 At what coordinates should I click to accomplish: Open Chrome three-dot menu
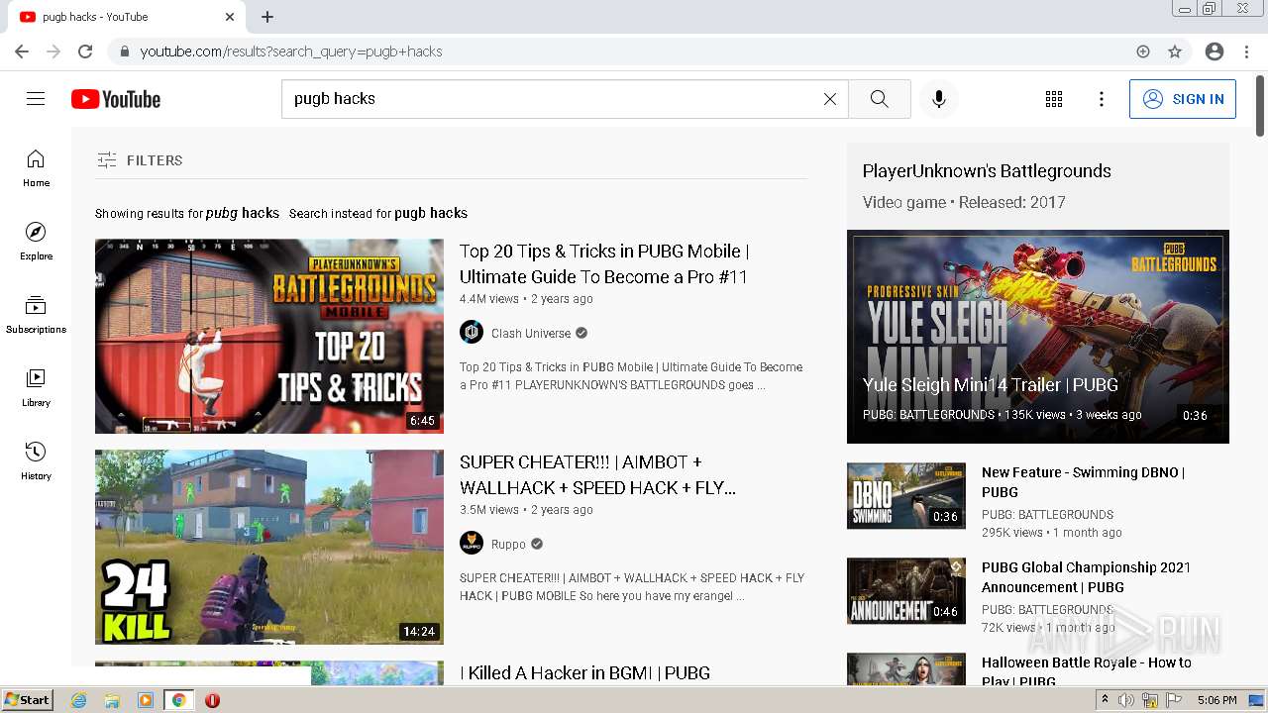(1246, 51)
